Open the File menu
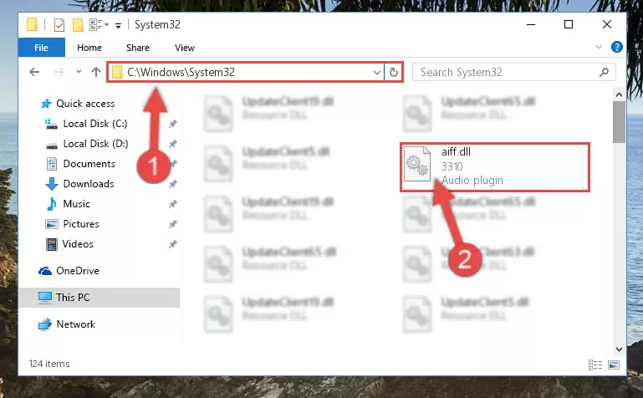This screenshot has height=398, width=643. click(42, 48)
